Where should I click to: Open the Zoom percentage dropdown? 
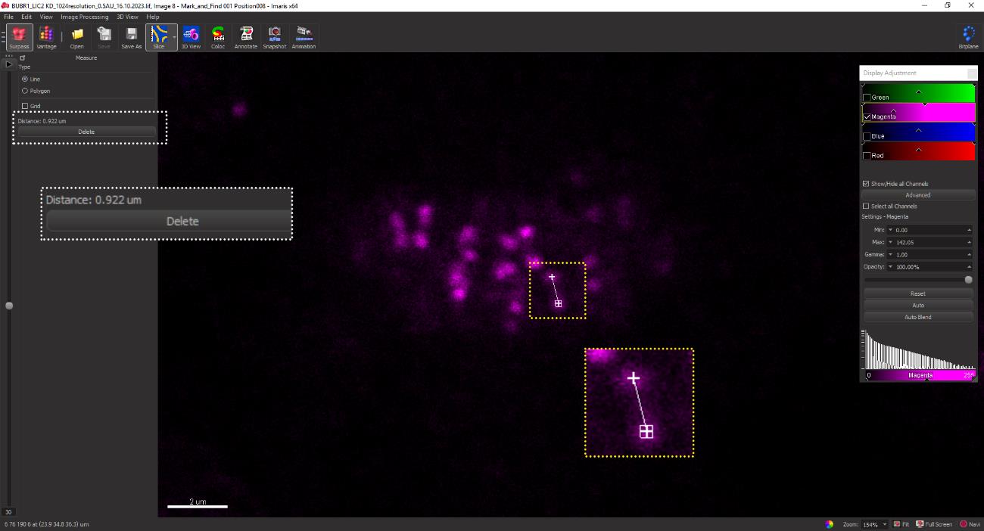(884, 524)
